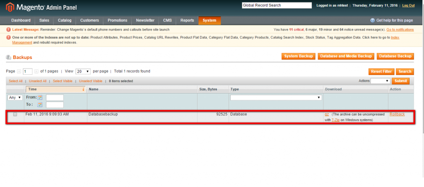Click the 92525 size value
This screenshot has width=424, height=187.
[222, 114]
